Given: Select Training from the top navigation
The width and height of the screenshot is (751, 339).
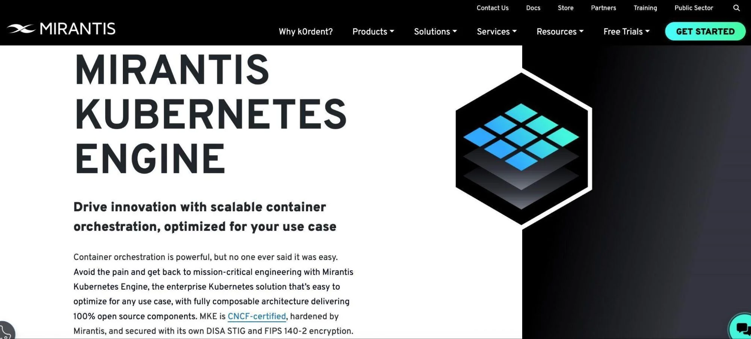Looking at the screenshot, I should pyautogui.click(x=645, y=8).
